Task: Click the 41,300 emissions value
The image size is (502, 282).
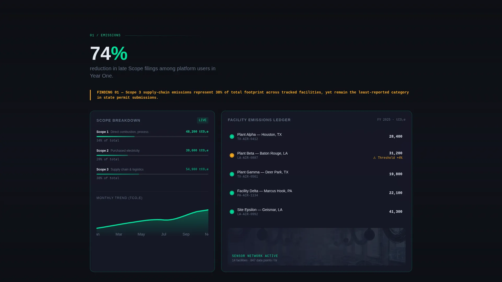Action: pyautogui.click(x=396, y=212)
